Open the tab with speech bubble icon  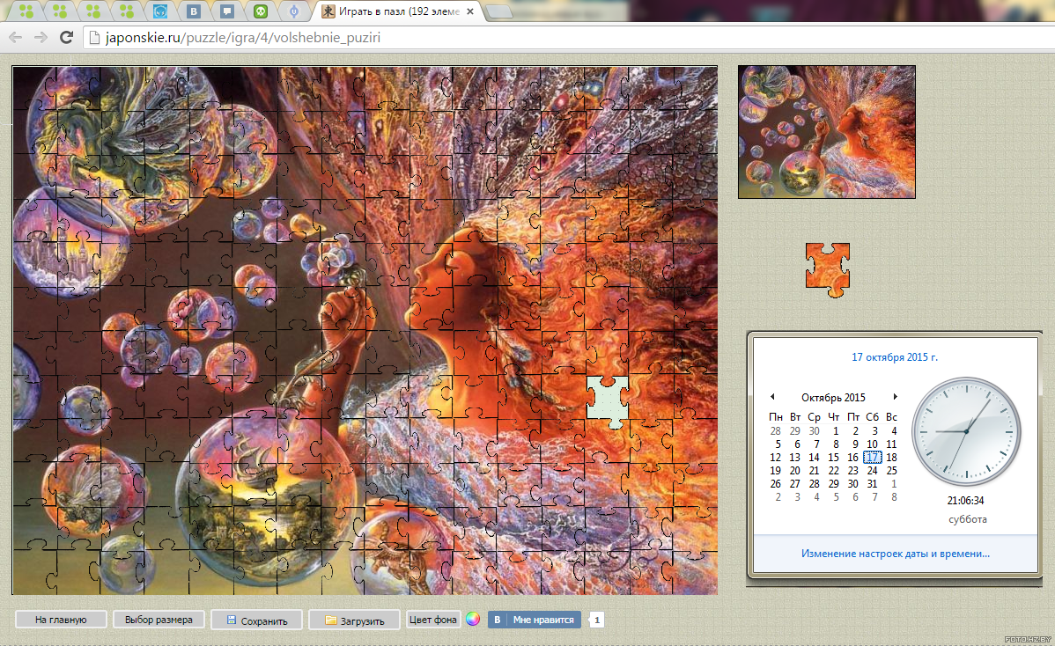[x=226, y=11]
